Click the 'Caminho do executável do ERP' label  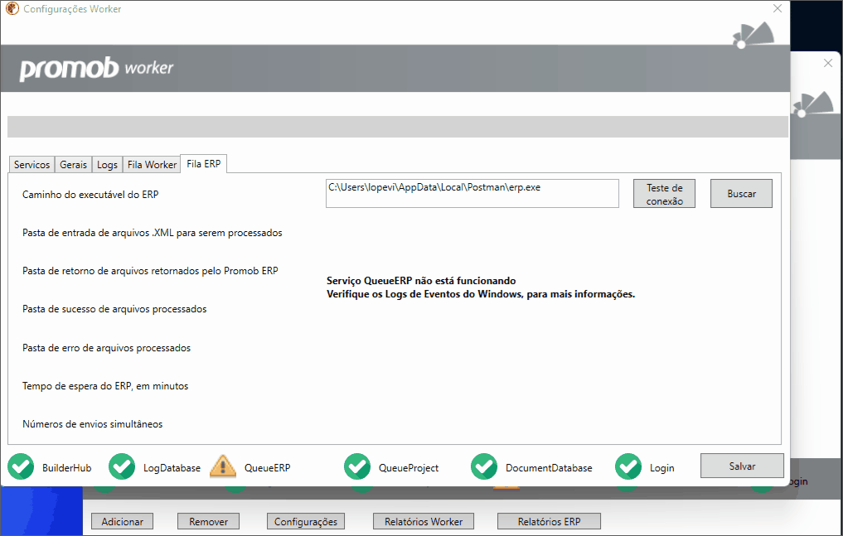point(90,195)
